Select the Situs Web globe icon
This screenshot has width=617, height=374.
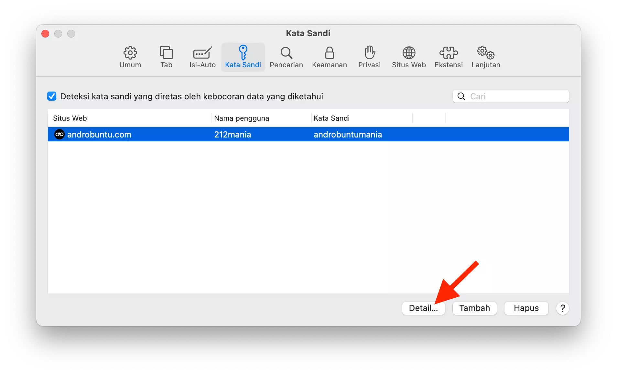tap(409, 57)
